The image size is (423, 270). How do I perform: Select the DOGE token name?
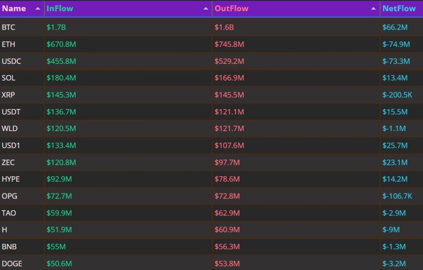pyautogui.click(x=12, y=264)
